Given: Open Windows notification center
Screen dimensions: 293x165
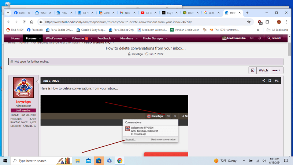Looking at the screenshot, I should 286,161.
